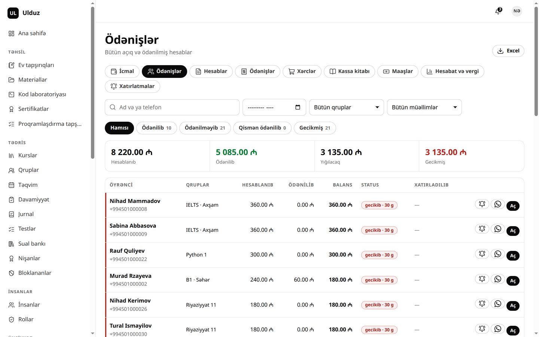Open WhatsApp for Murad Rzayeva
Screen dimensions: 539x337
tap(498, 279)
